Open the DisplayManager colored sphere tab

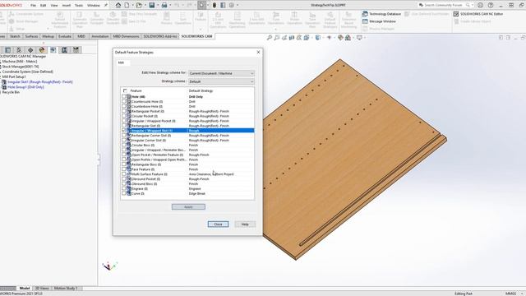pos(42,50)
